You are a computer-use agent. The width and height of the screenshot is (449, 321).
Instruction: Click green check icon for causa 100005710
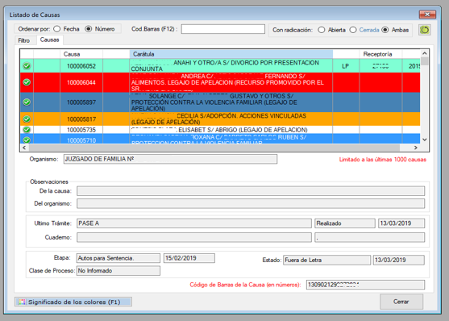coord(27,140)
